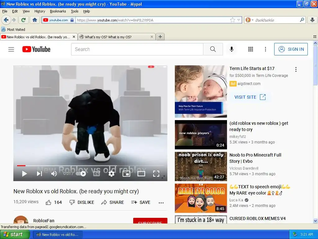Close the What's my OS tab

tap(152, 37)
